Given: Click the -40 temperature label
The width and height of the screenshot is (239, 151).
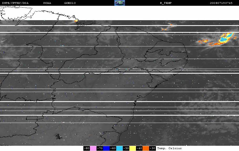Looking at the screenshot, I should [139, 148].
